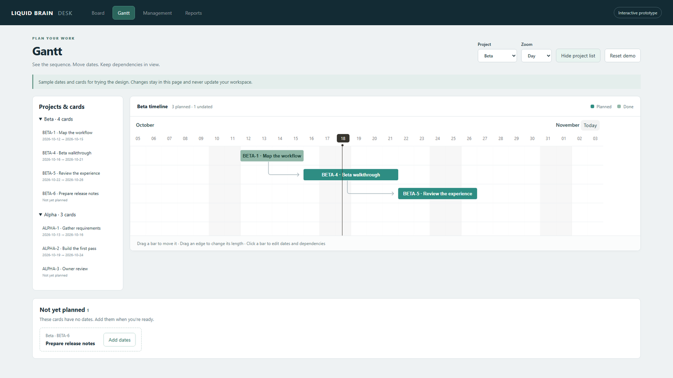Open the Project dropdown showing Beta

pos(497,56)
